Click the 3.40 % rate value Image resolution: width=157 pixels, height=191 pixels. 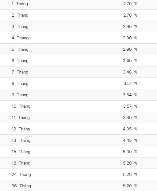(x=130, y=61)
